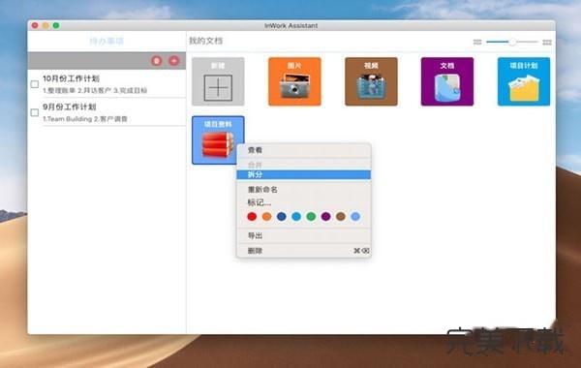581x368 pixels.
Task: Open the brown 视频 video folder
Action: (x=371, y=81)
